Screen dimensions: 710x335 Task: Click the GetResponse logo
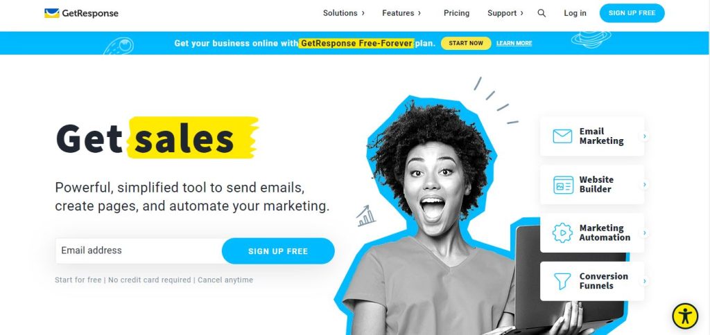pos(81,13)
